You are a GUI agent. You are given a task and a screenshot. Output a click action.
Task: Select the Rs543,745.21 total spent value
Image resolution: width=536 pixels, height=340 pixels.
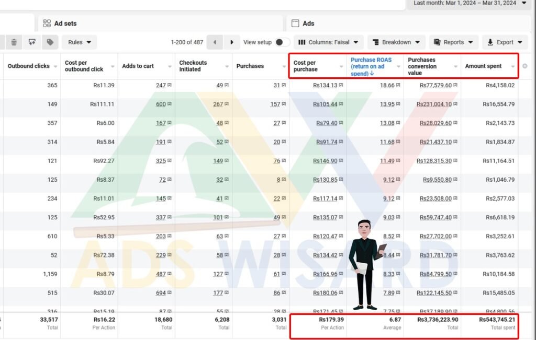tap(497, 320)
